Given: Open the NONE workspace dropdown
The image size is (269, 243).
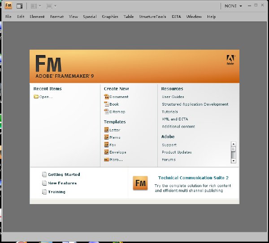Looking at the screenshot, I should (233, 6).
